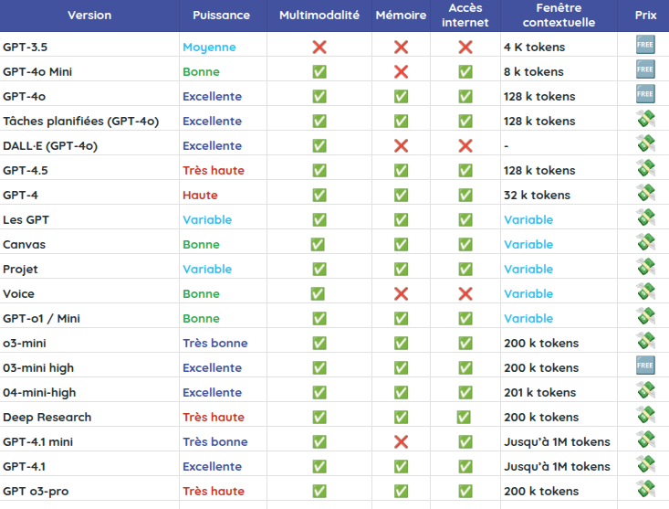Click the Accès internet green check for GPT-4
The height and width of the screenshot is (509, 669).
(x=465, y=196)
